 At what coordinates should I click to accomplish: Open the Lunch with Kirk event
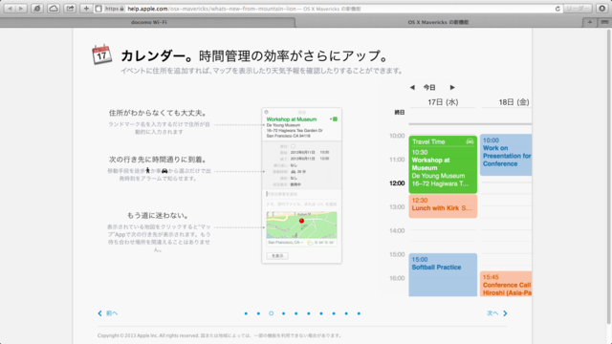click(x=443, y=206)
